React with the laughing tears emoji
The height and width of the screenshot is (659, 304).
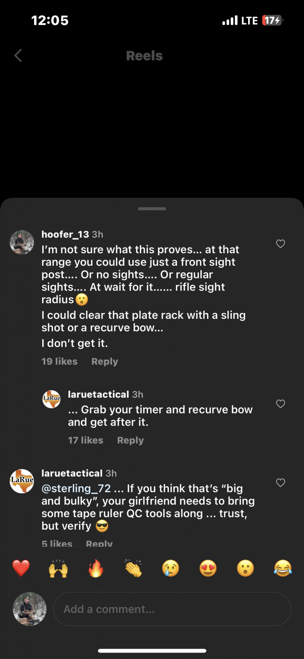[283, 568]
